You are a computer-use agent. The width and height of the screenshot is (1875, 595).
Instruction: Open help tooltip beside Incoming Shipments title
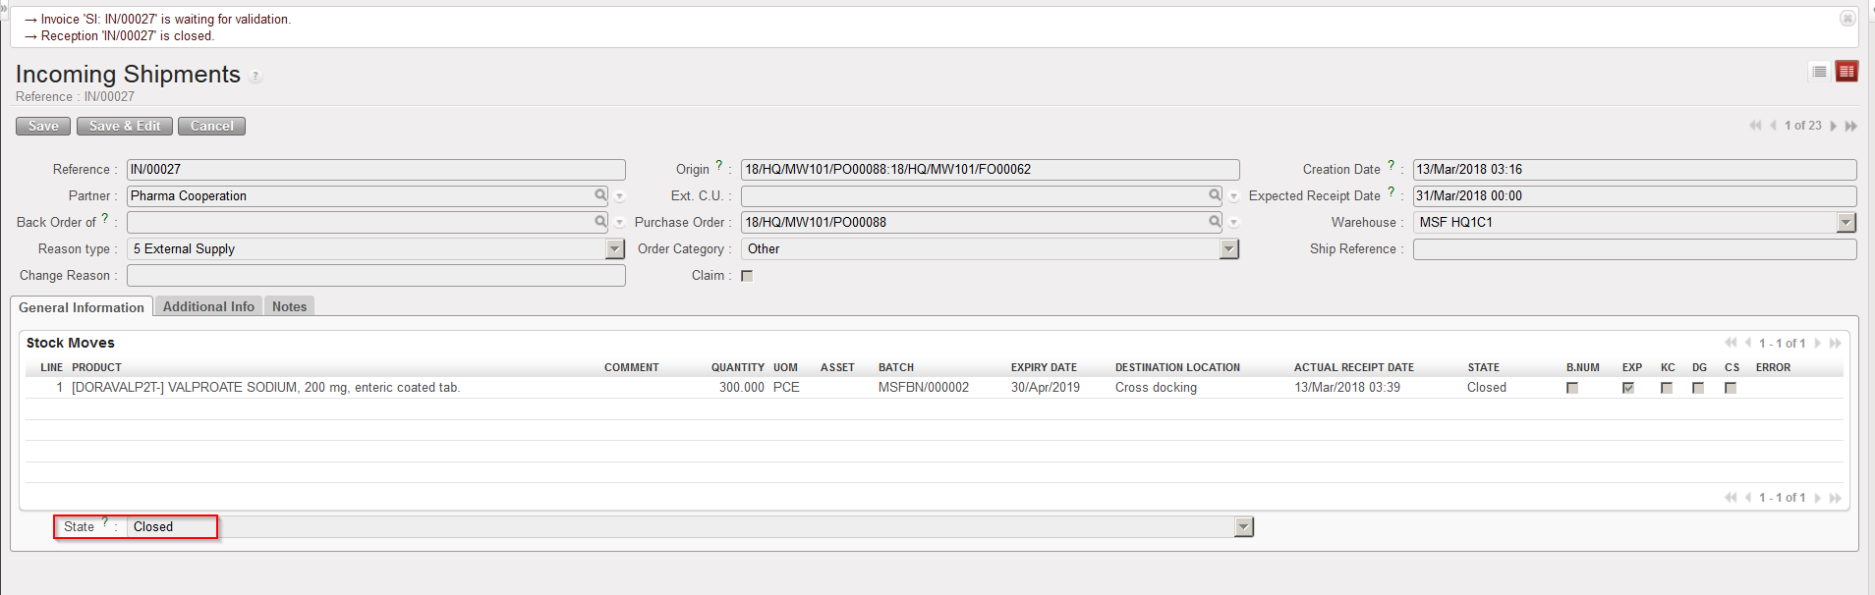256,77
